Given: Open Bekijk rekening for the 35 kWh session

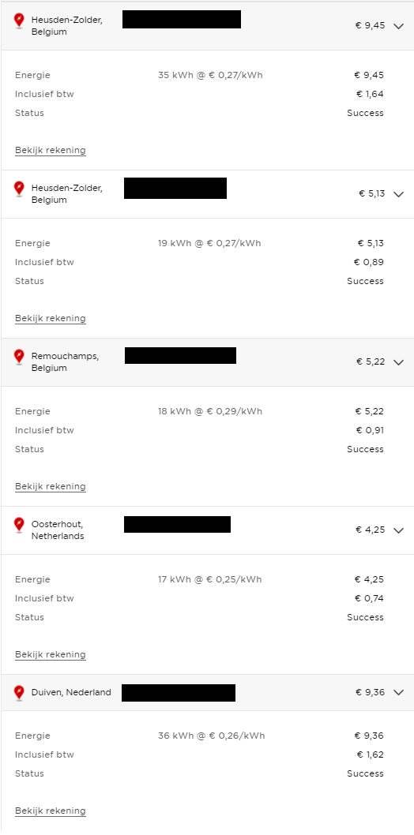Looking at the screenshot, I should point(51,150).
